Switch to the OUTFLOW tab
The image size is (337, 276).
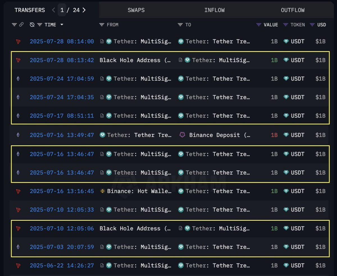pyautogui.click(x=293, y=10)
